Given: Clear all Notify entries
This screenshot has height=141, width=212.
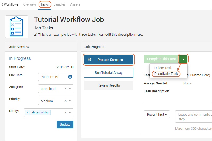Looking at the screenshot, I should 65,113.
